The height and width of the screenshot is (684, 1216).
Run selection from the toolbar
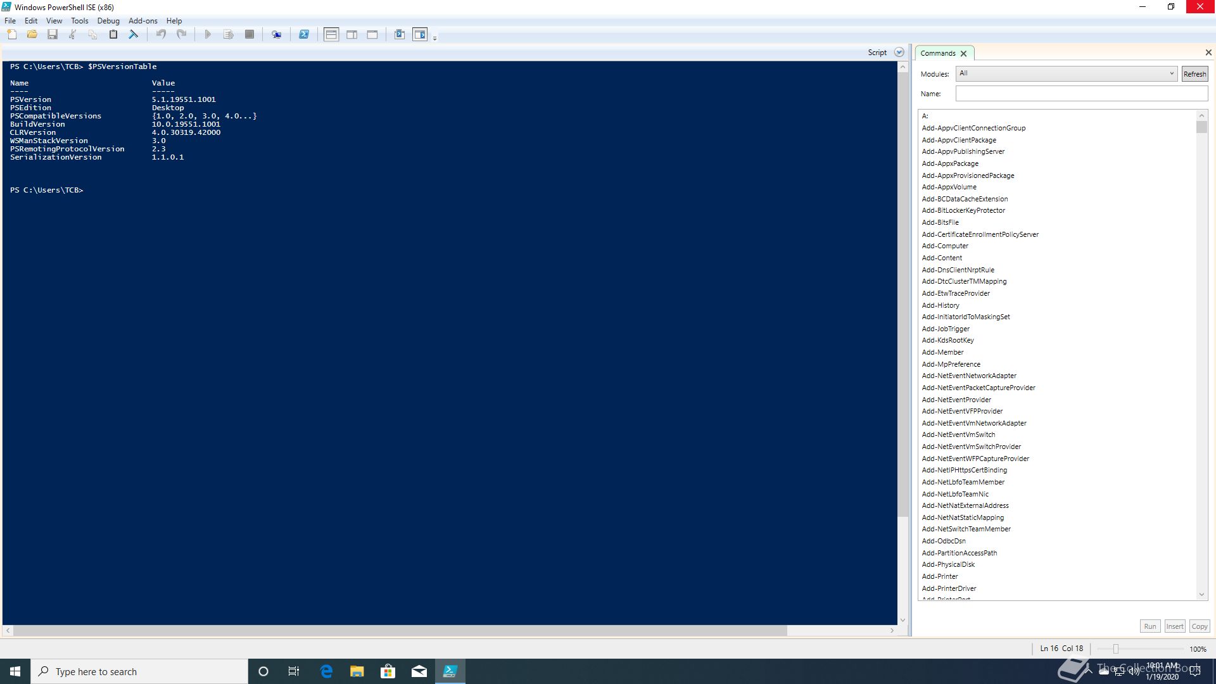point(229,34)
